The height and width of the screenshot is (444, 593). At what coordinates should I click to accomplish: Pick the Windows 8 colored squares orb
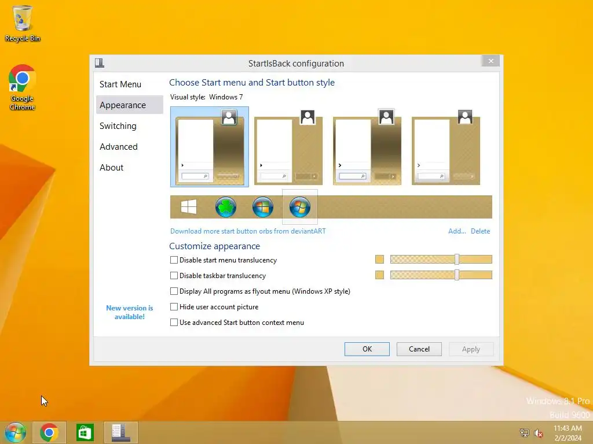(263, 207)
